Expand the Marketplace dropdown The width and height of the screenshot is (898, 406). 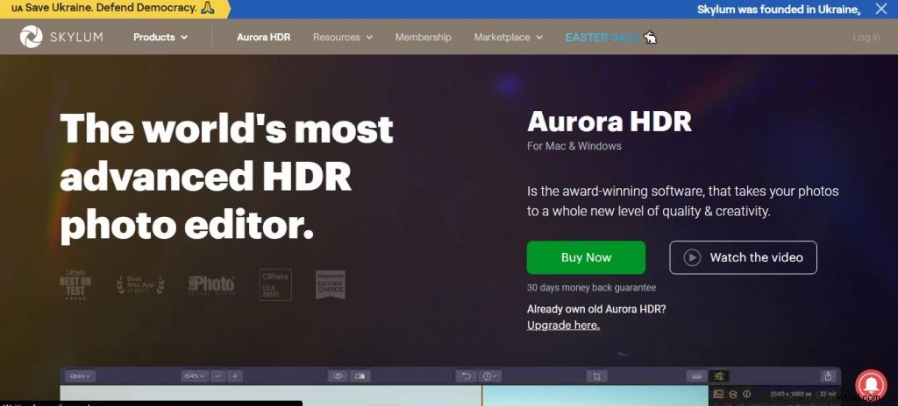[508, 37]
